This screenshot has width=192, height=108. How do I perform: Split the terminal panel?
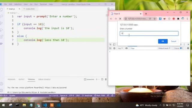[102, 79]
